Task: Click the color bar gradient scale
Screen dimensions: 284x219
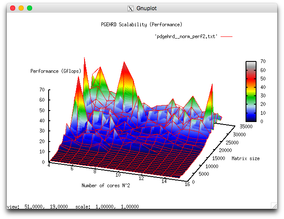Action: click(251, 91)
